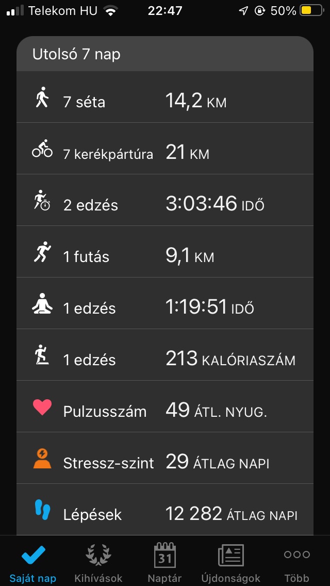Open the 12 282 average steps value
330x586 pixels.
[x=231, y=514]
